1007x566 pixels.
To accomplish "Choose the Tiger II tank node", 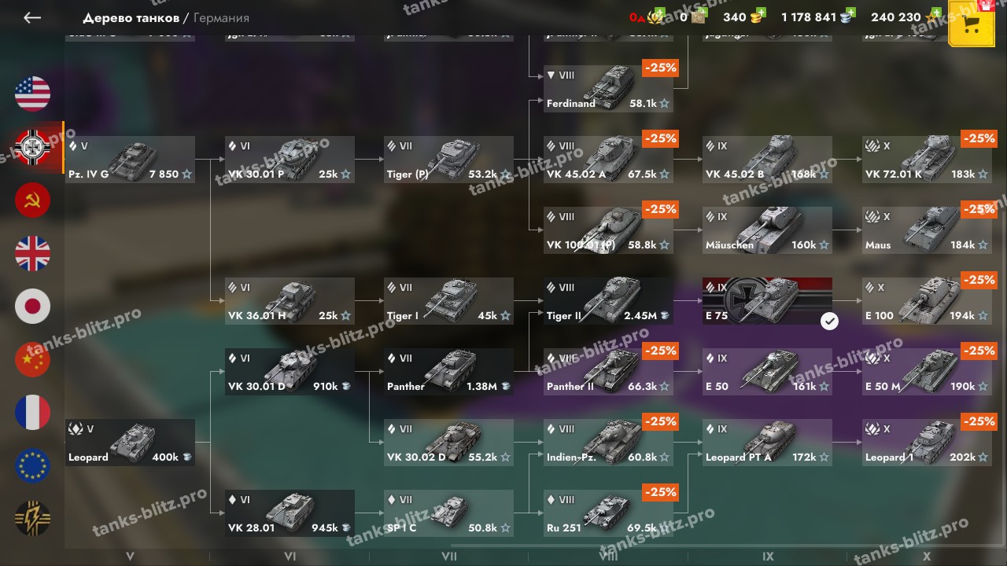I will [x=608, y=301].
